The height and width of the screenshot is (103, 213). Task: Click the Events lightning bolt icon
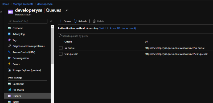(x=9, y=64)
